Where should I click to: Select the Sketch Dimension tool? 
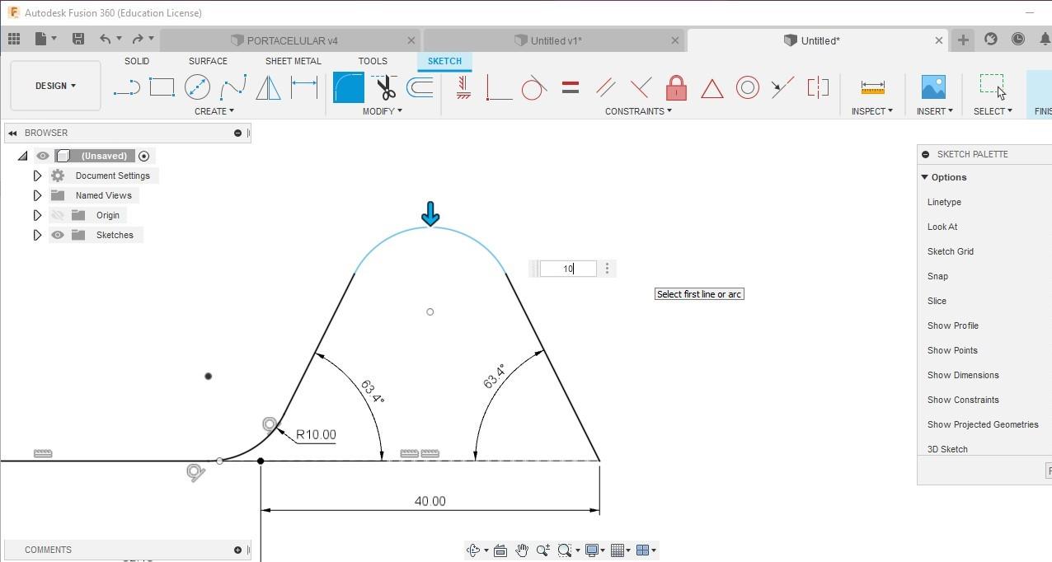click(304, 87)
